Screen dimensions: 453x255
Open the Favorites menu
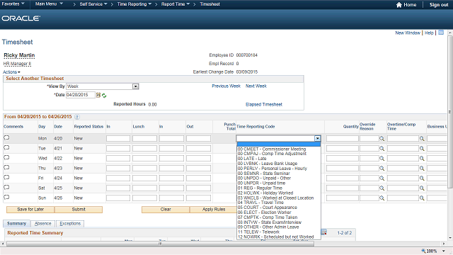pos(13,4)
